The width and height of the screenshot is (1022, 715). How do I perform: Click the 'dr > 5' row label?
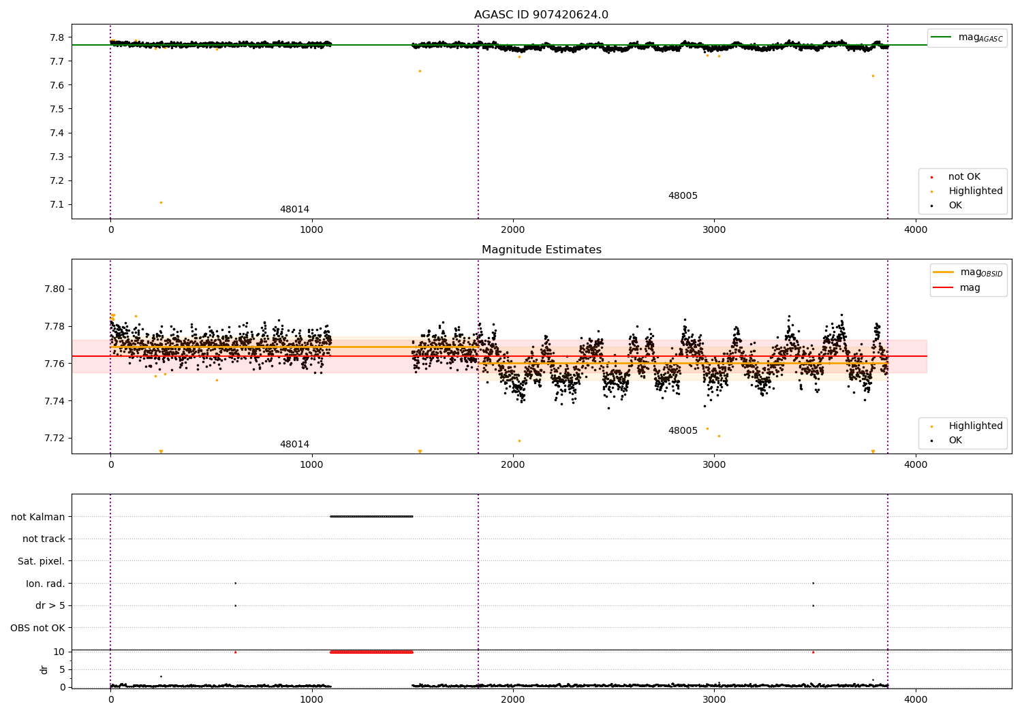point(50,606)
